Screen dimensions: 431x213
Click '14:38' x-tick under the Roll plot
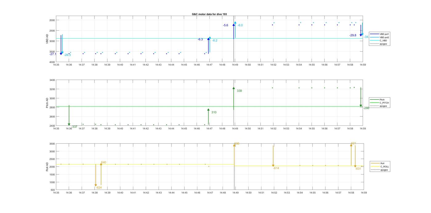pyautogui.click(x=95, y=193)
